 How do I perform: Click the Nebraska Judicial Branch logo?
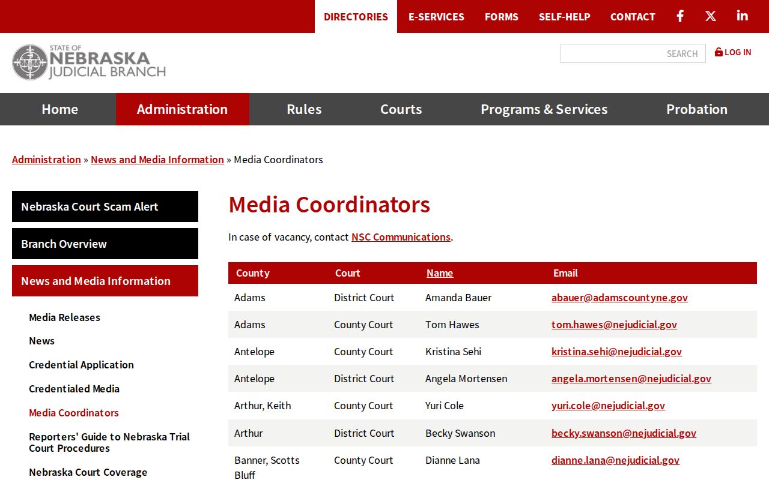pos(89,62)
